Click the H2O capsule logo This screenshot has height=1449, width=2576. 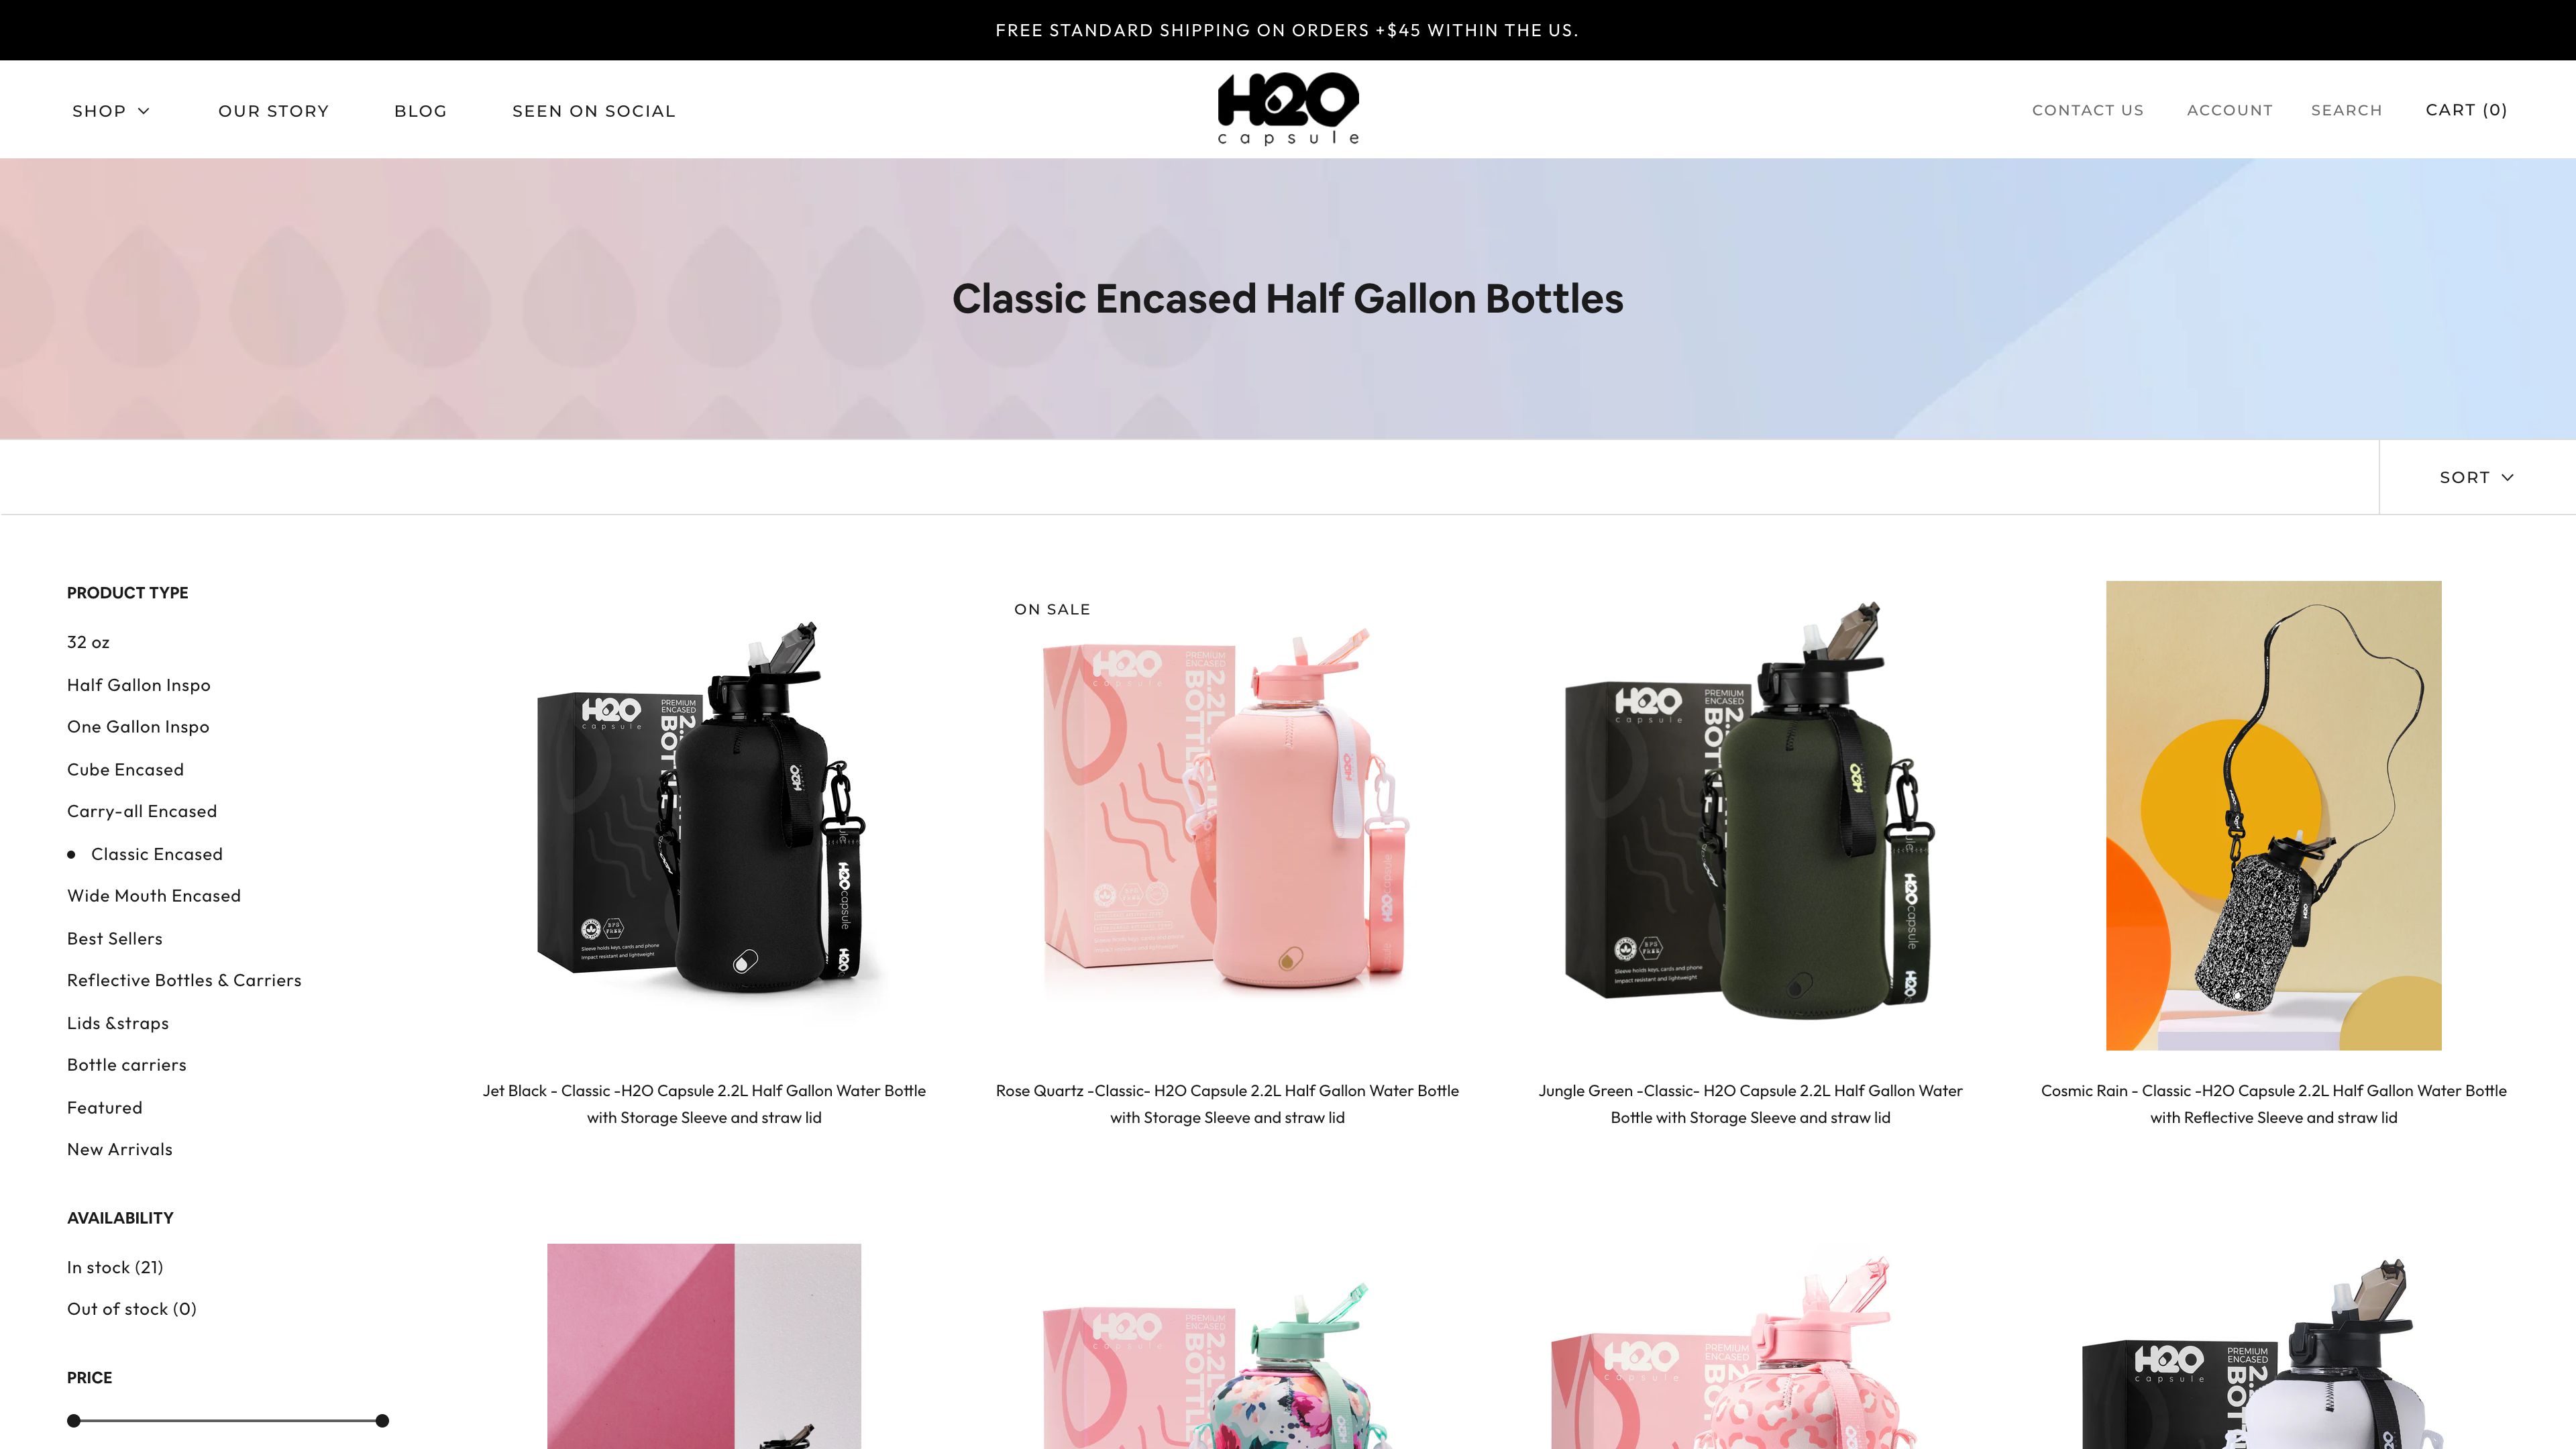tap(1288, 109)
